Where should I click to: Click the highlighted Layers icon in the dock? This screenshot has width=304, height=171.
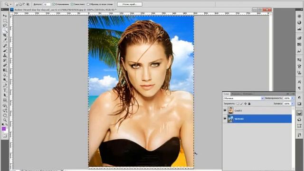(299, 113)
